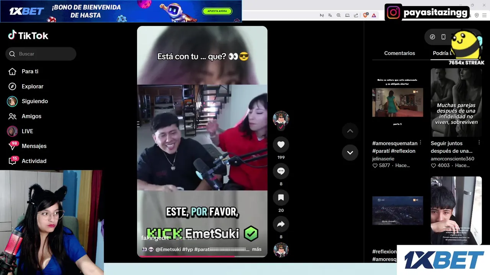Click the TikTok logo

pos(28,36)
